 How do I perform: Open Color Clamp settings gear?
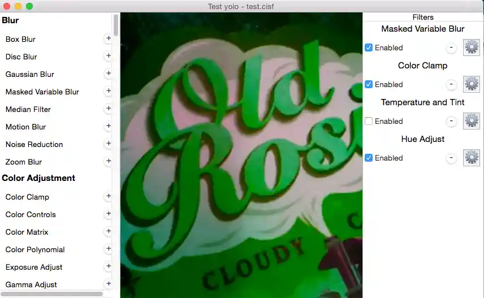(472, 84)
